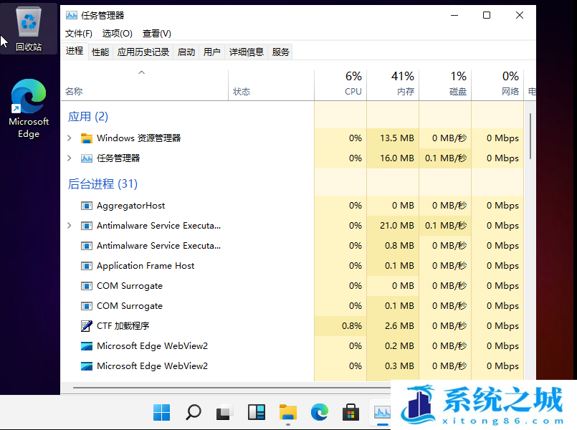The image size is (577, 430).
Task: Click the horizontal scrollbar at bottom
Action: [x=232, y=387]
